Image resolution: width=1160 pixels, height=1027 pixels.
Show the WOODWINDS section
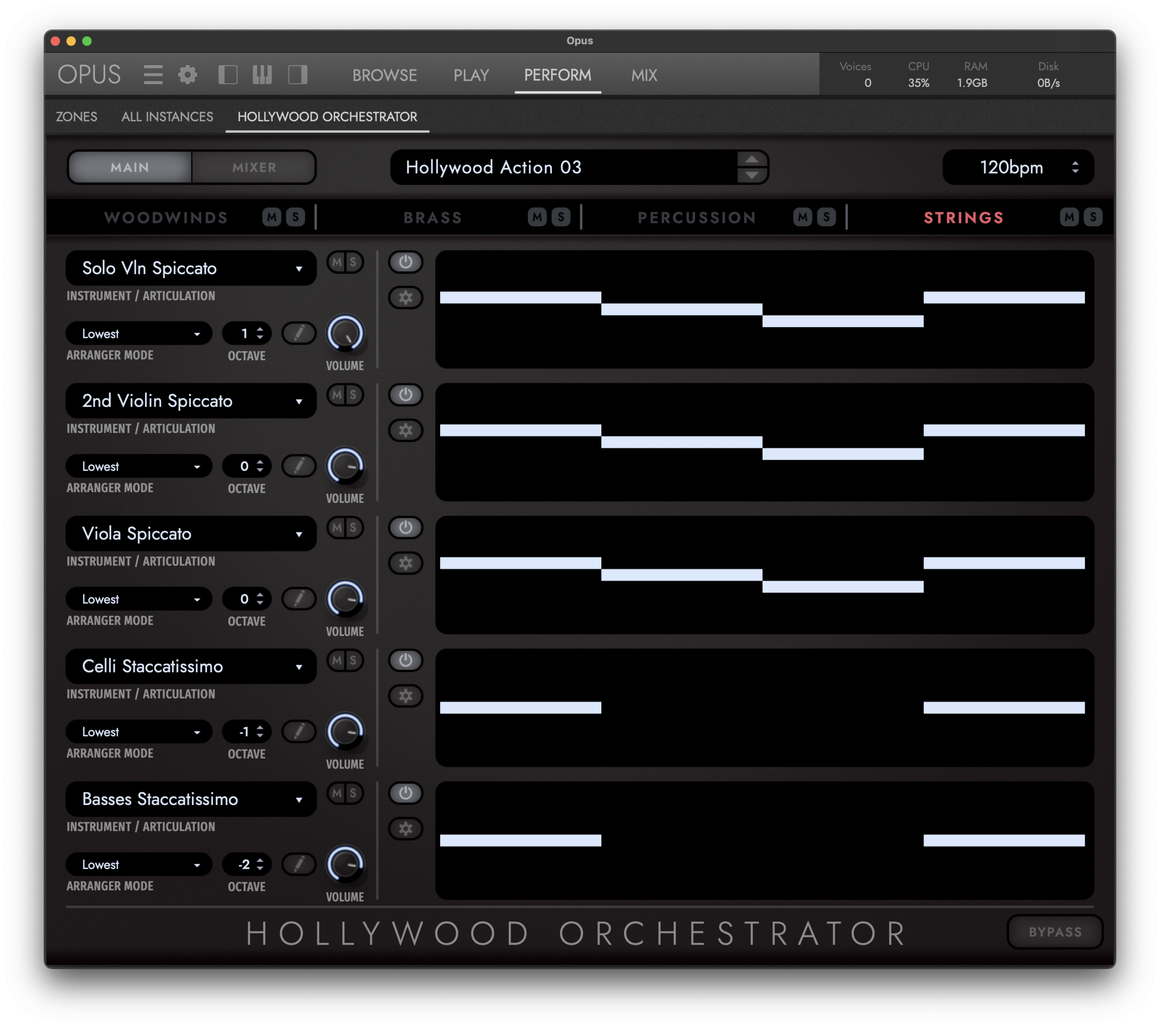click(166, 217)
